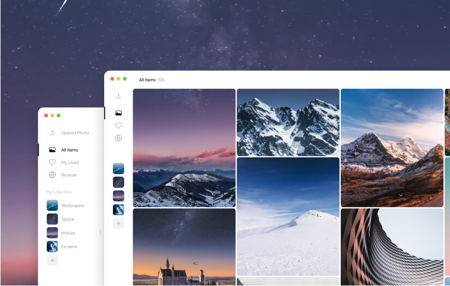Viewport: 450px width, 286px height.
Task: Maximize the main gallery window with the green button
Action: [125, 79]
